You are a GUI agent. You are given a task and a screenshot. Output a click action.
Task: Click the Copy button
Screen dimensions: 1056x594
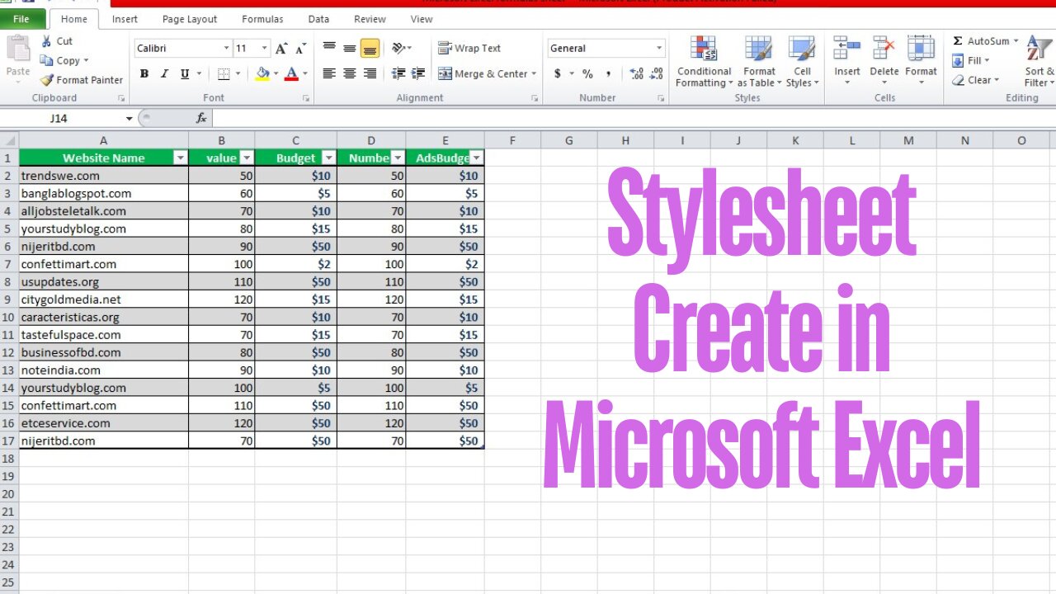point(64,60)
